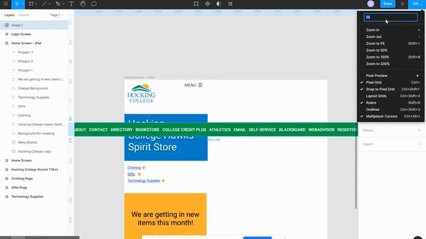Switch to the Assets tab

(x=24, y=15)
